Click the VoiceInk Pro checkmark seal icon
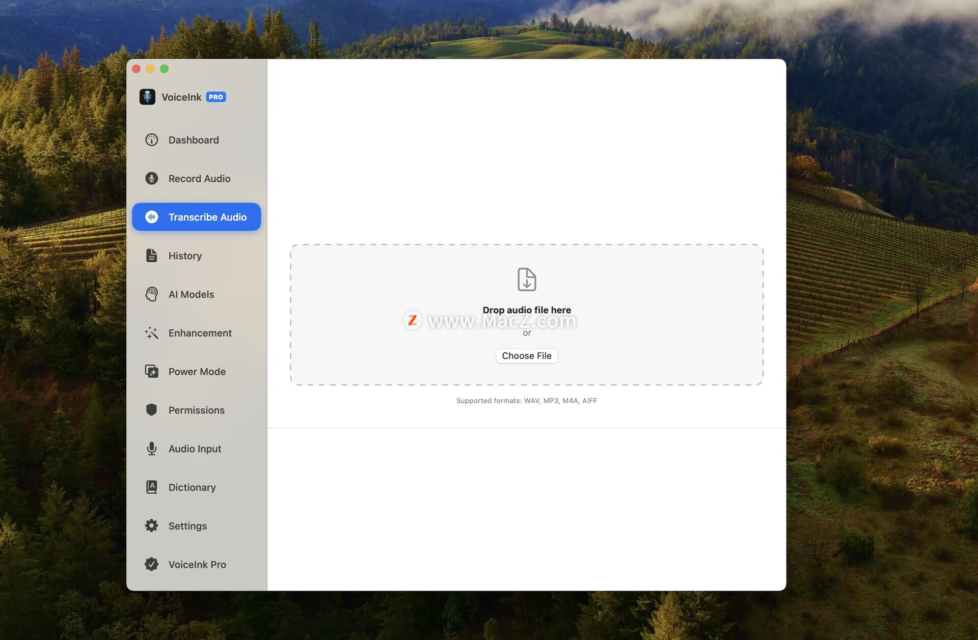The height and width of the screenshot is (640, 978). (x=151, y=564)
